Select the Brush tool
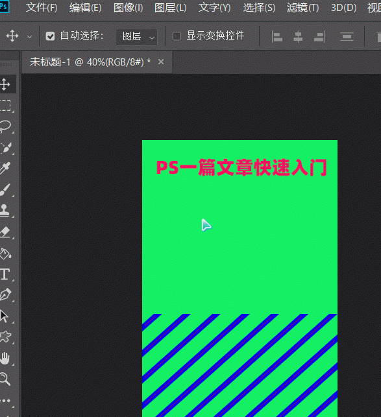Screen dimensions: 381x417 (x=5, y=189)
